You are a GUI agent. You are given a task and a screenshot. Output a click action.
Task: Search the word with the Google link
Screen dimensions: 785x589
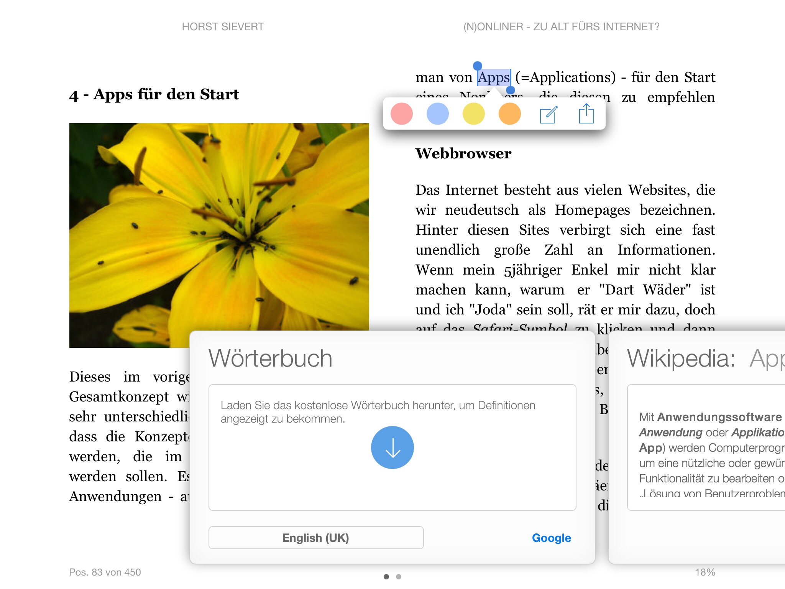coord(551,538)
